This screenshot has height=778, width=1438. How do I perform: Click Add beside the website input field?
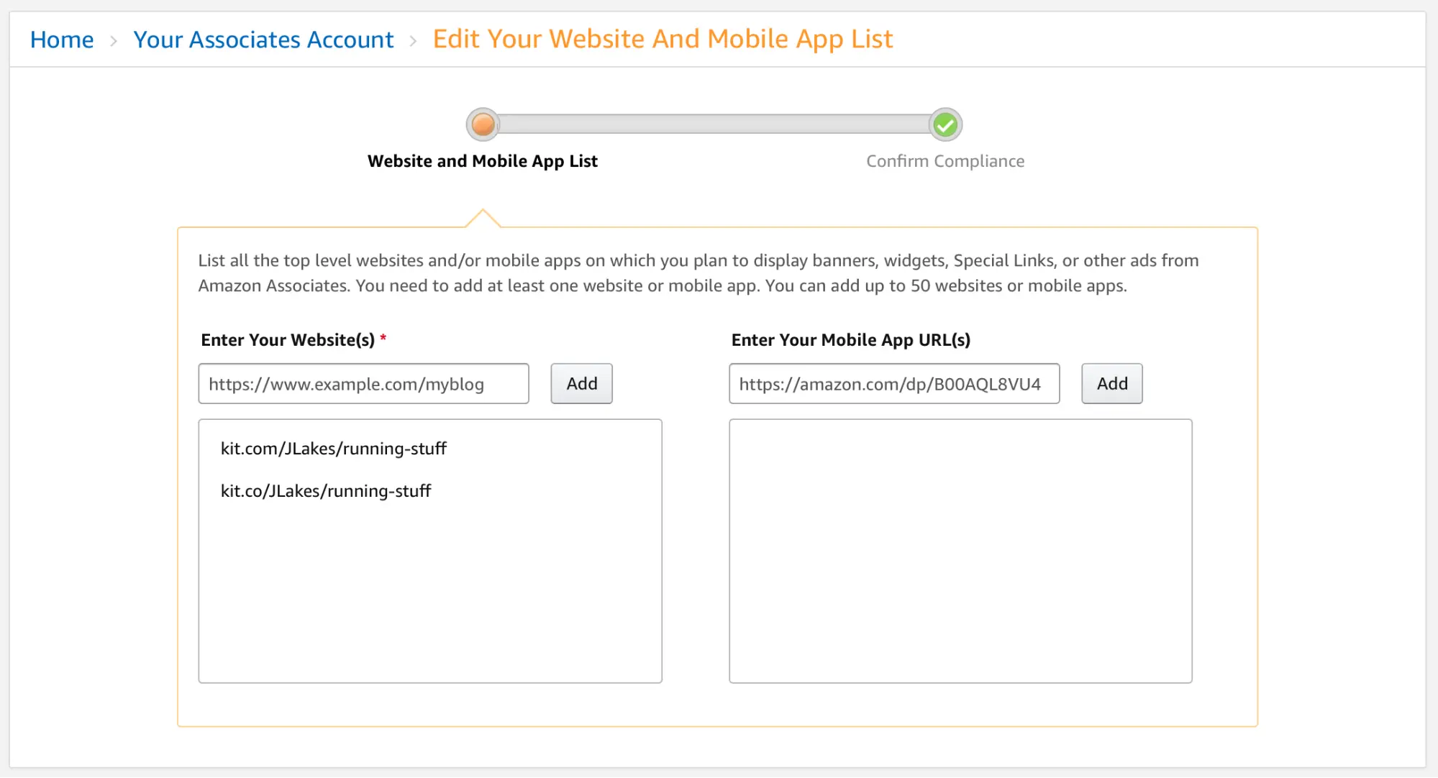581,383
